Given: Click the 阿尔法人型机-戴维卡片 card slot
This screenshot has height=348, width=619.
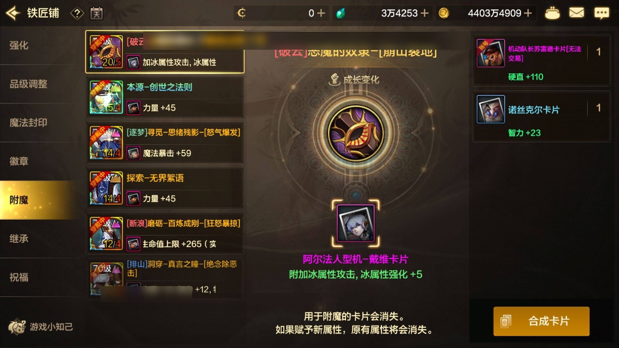Looking at the screenshot, I should 356,223.
